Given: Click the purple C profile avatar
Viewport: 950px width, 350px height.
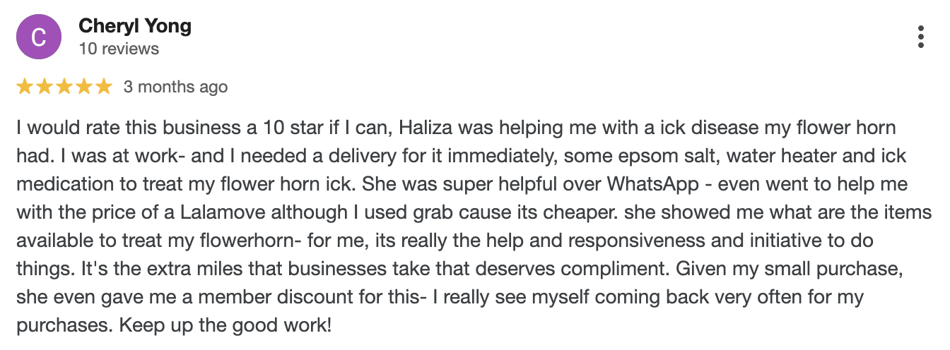Looking at the screenshot, I should pyautogui.click(x=38, y=37).
